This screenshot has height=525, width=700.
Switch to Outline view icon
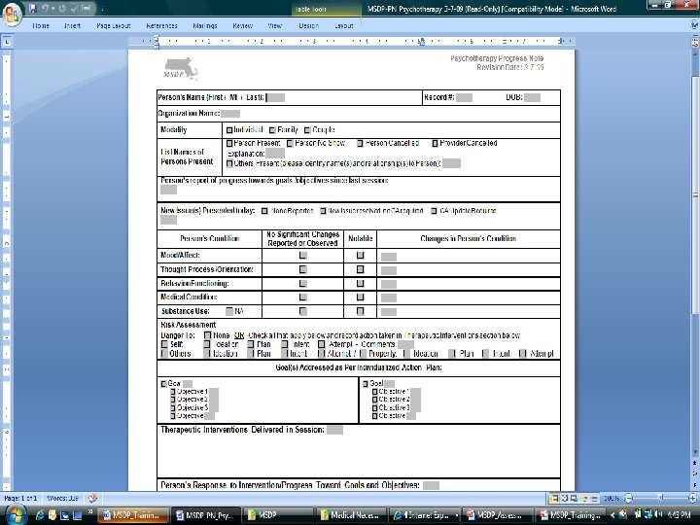pyautogui.click(x=584, y=498)
